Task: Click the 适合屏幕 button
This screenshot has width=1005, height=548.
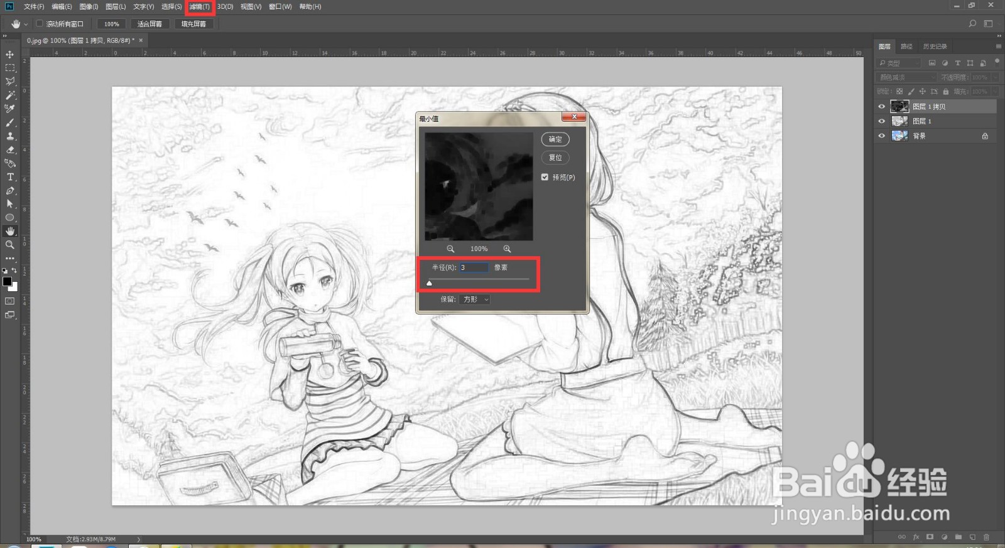Action: tap(149, 24)
